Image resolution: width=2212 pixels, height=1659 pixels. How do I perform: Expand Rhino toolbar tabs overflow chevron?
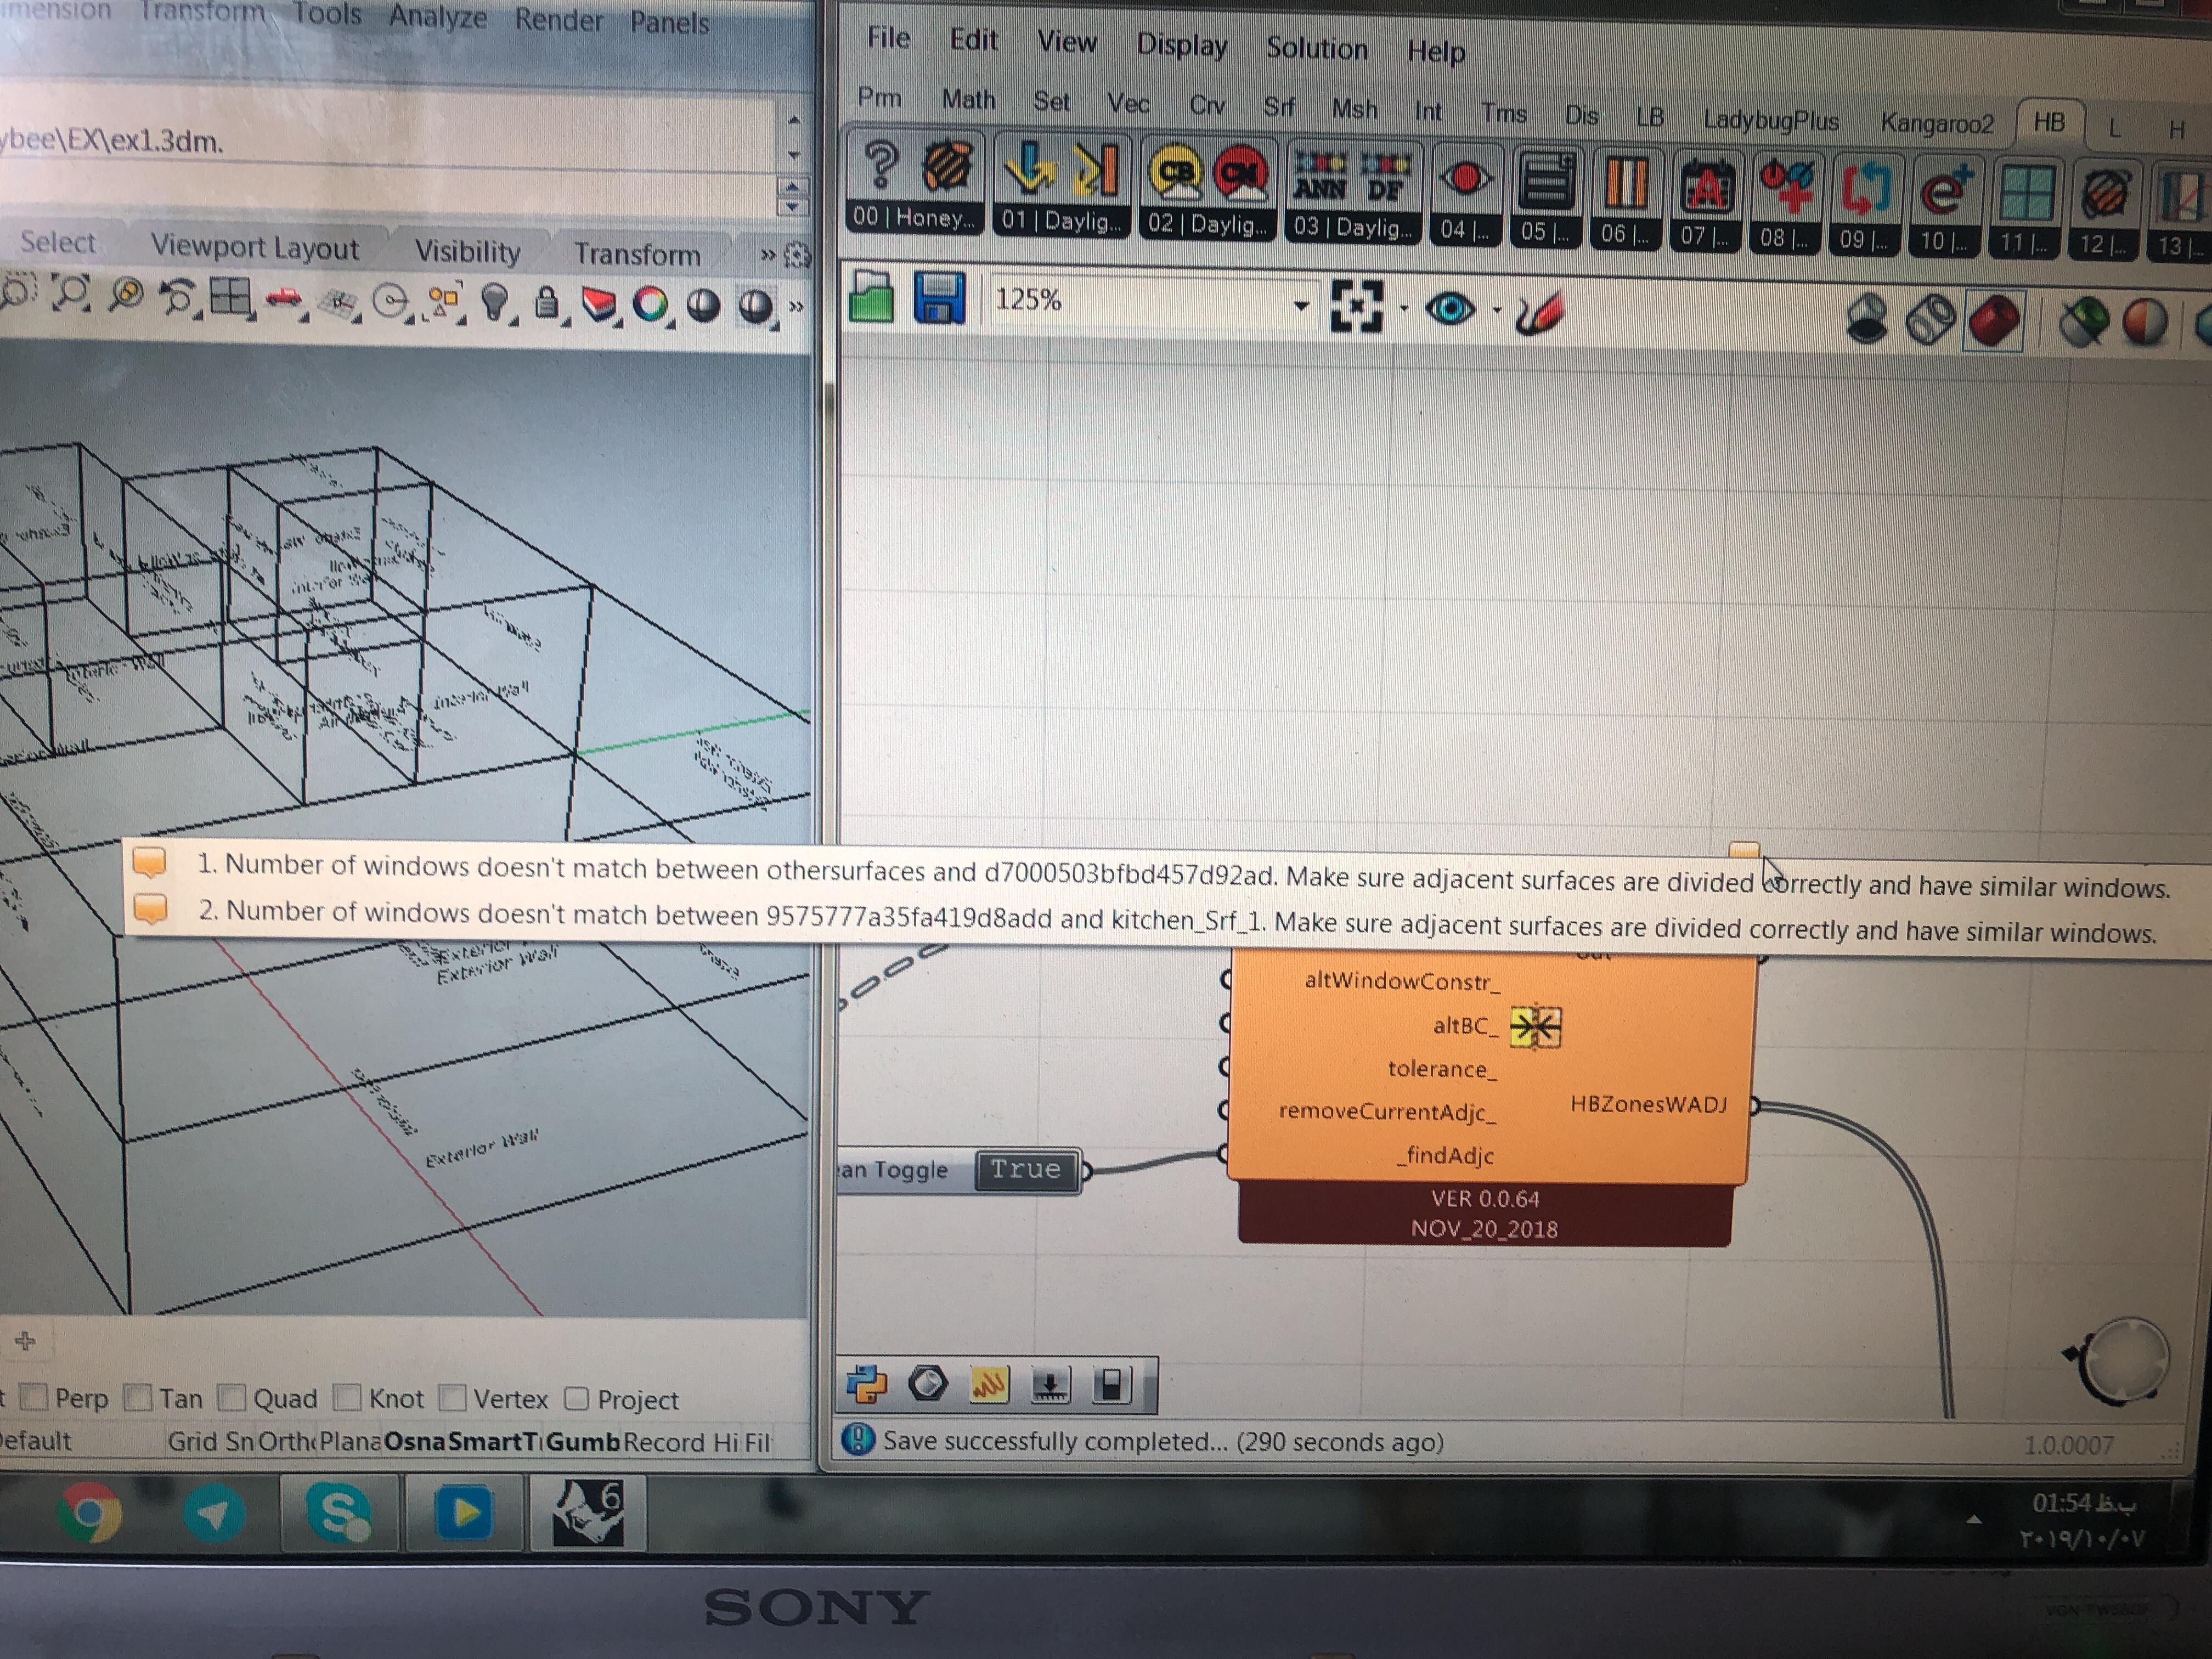pos(768,255)
